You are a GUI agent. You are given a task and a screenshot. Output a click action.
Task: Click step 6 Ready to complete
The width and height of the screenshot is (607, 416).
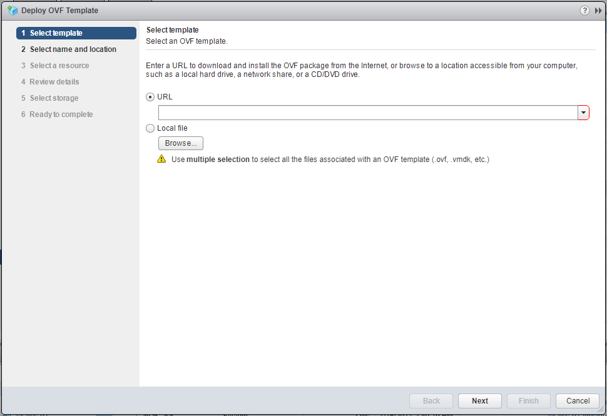61,114
